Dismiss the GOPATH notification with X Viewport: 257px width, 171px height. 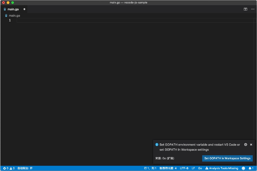[x=251, y=145]
